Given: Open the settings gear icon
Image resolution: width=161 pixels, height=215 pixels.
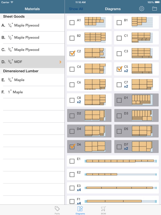Looking at the screenshot, I should click(x=141, y=9).
